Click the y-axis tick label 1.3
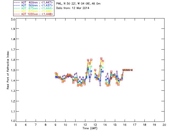 click(x=13, y=91)
